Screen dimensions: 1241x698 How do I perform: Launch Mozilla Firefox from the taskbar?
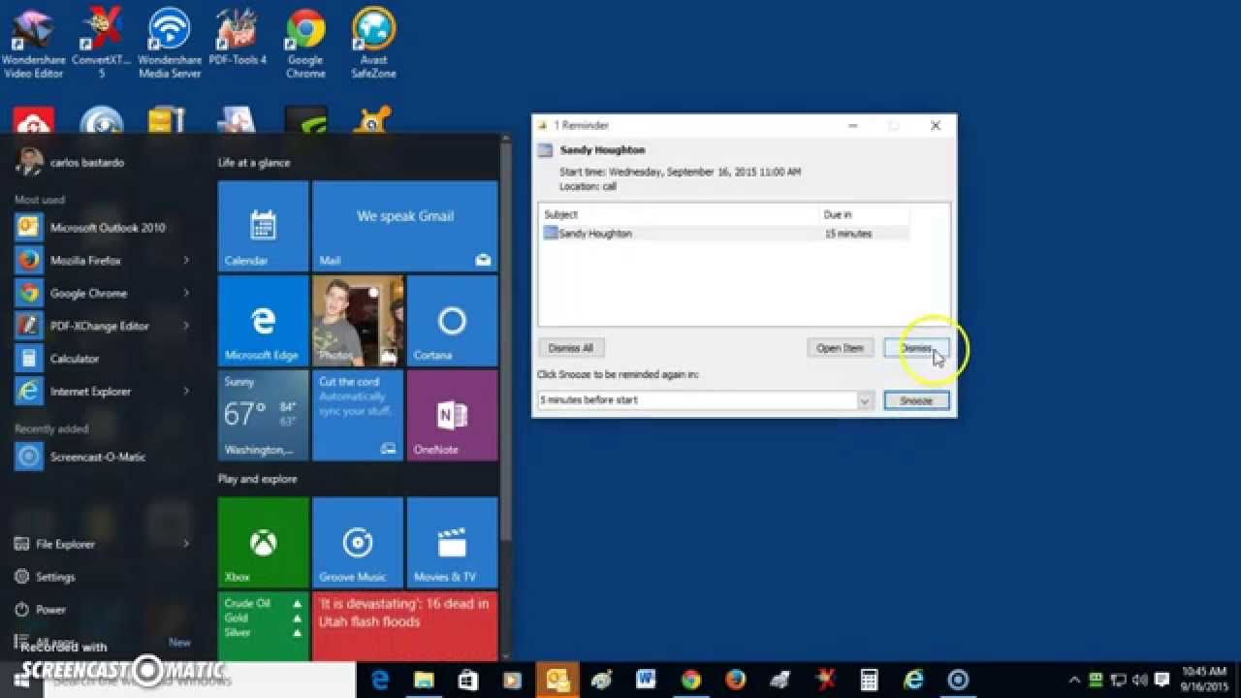click(734, 681)
